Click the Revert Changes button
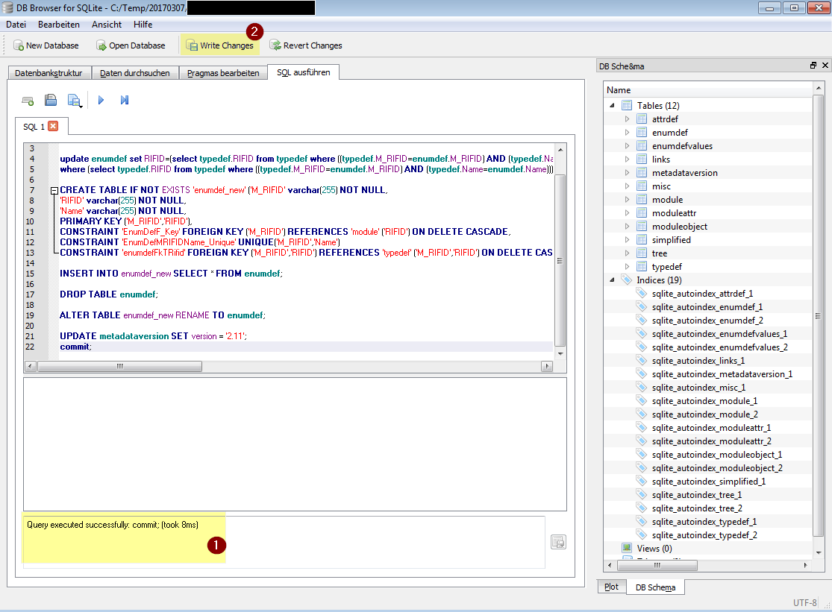The height and width of the screenshot is (612, 832). 306,45
